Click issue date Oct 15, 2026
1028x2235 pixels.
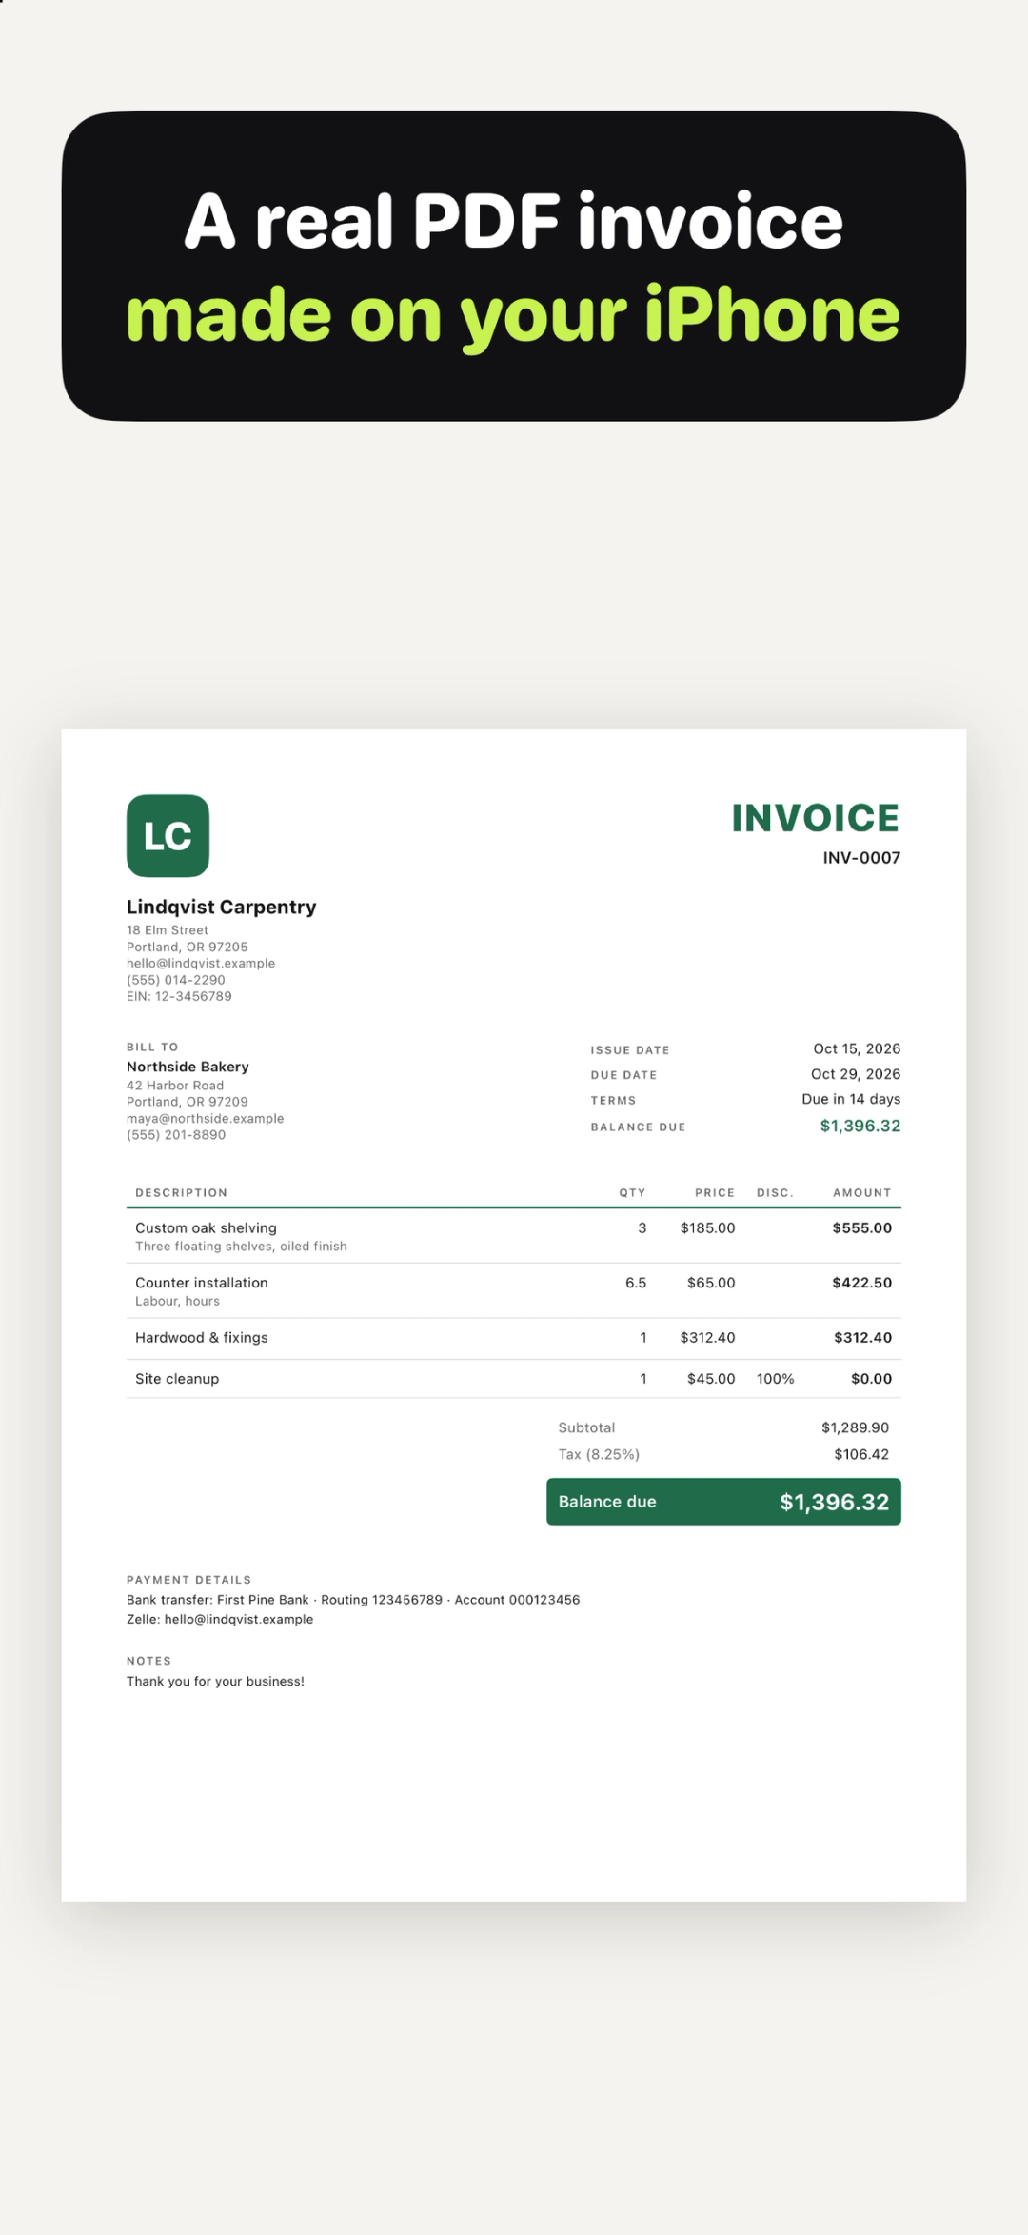click(857, 1048)
